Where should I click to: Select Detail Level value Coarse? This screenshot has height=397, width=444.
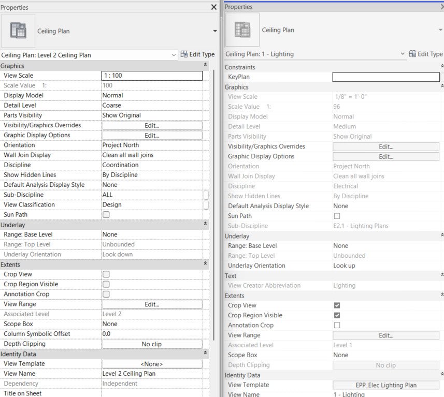coord(152,105)
